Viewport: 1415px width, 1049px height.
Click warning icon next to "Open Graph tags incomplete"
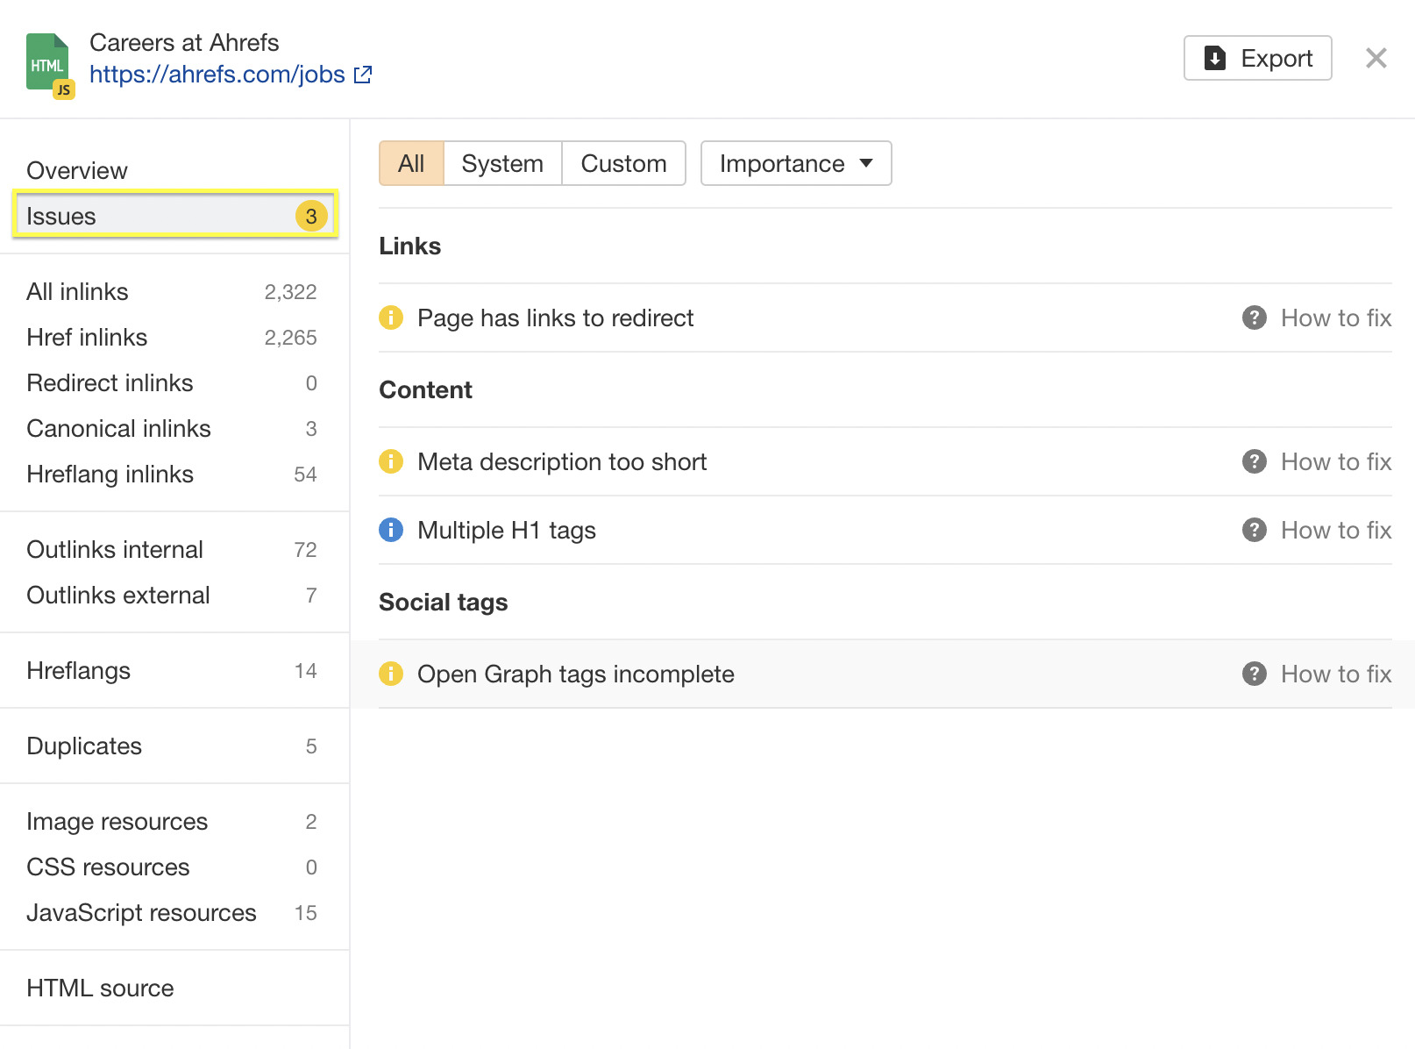(391, 674)
